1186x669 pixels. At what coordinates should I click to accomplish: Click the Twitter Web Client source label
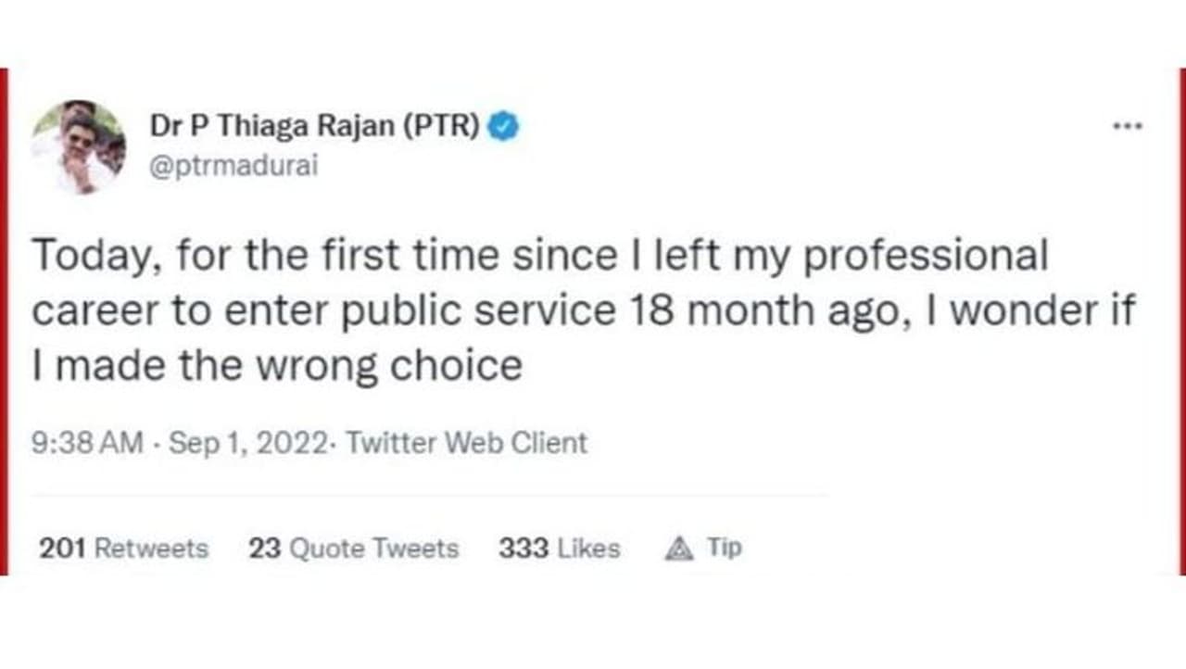466,443
